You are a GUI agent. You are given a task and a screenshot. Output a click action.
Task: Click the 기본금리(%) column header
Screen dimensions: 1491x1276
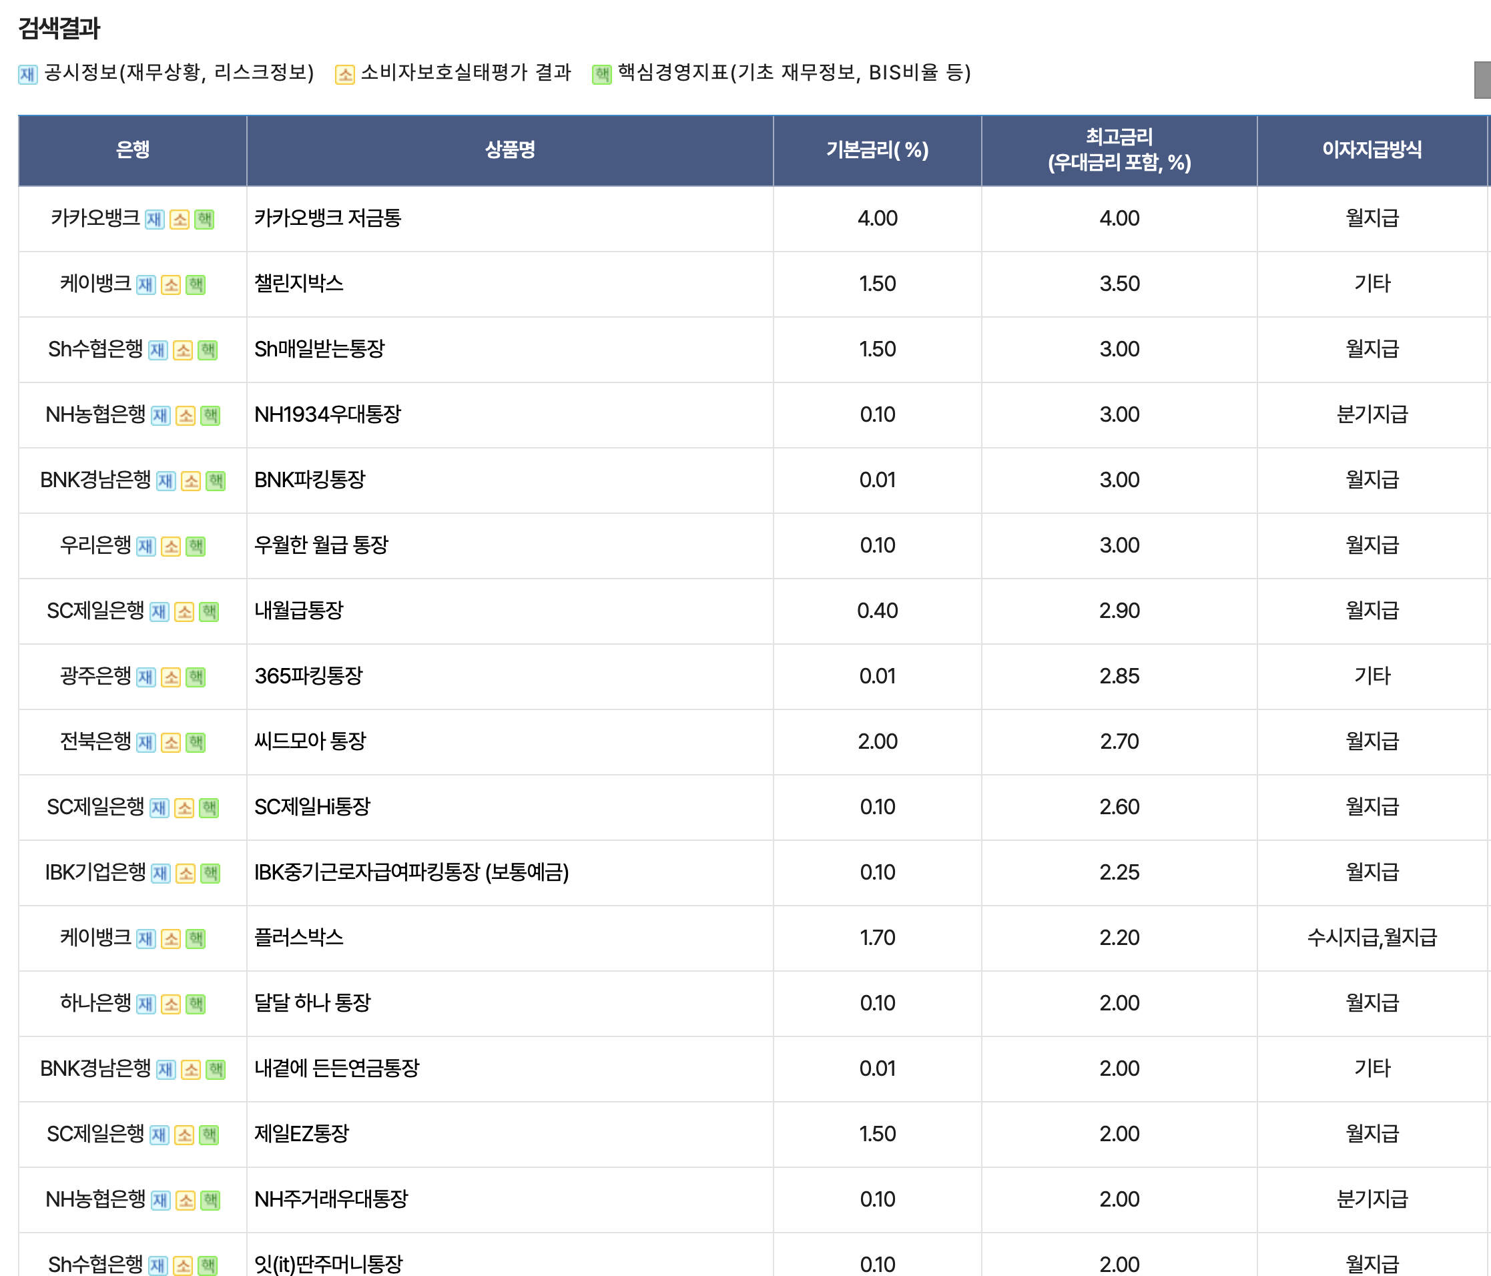[x=877, y=149]
